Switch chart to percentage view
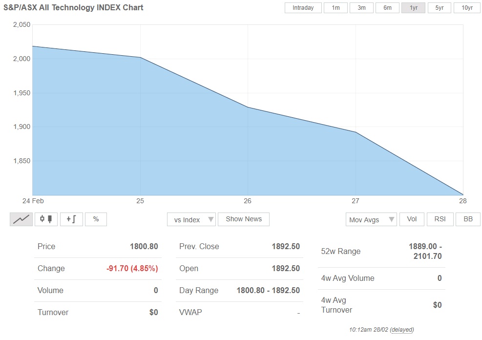The height and width of the screenshot is (340, 482). click(96, 219)
